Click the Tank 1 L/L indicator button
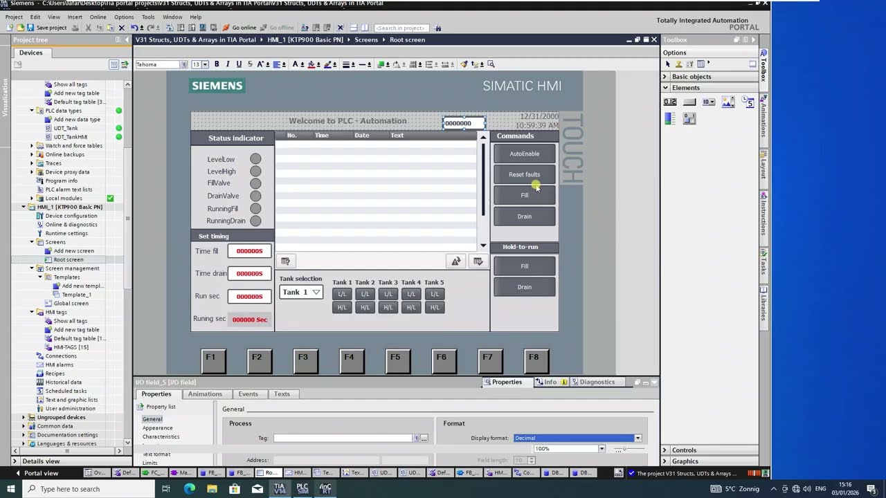The height and width of the screenshot is (498, 886). pyautogui.click(x=342, y=294)
